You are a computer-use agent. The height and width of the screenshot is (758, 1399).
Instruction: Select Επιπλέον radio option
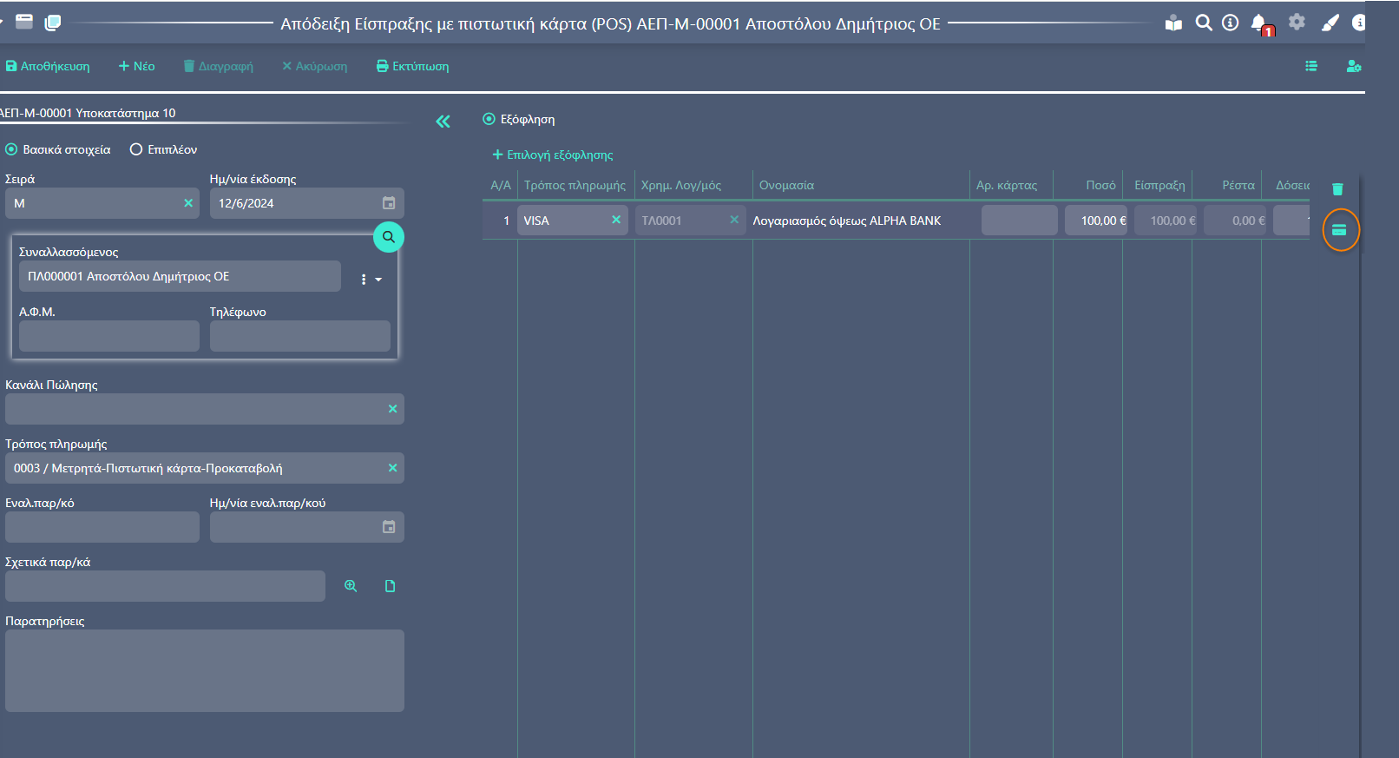[163, 149]
